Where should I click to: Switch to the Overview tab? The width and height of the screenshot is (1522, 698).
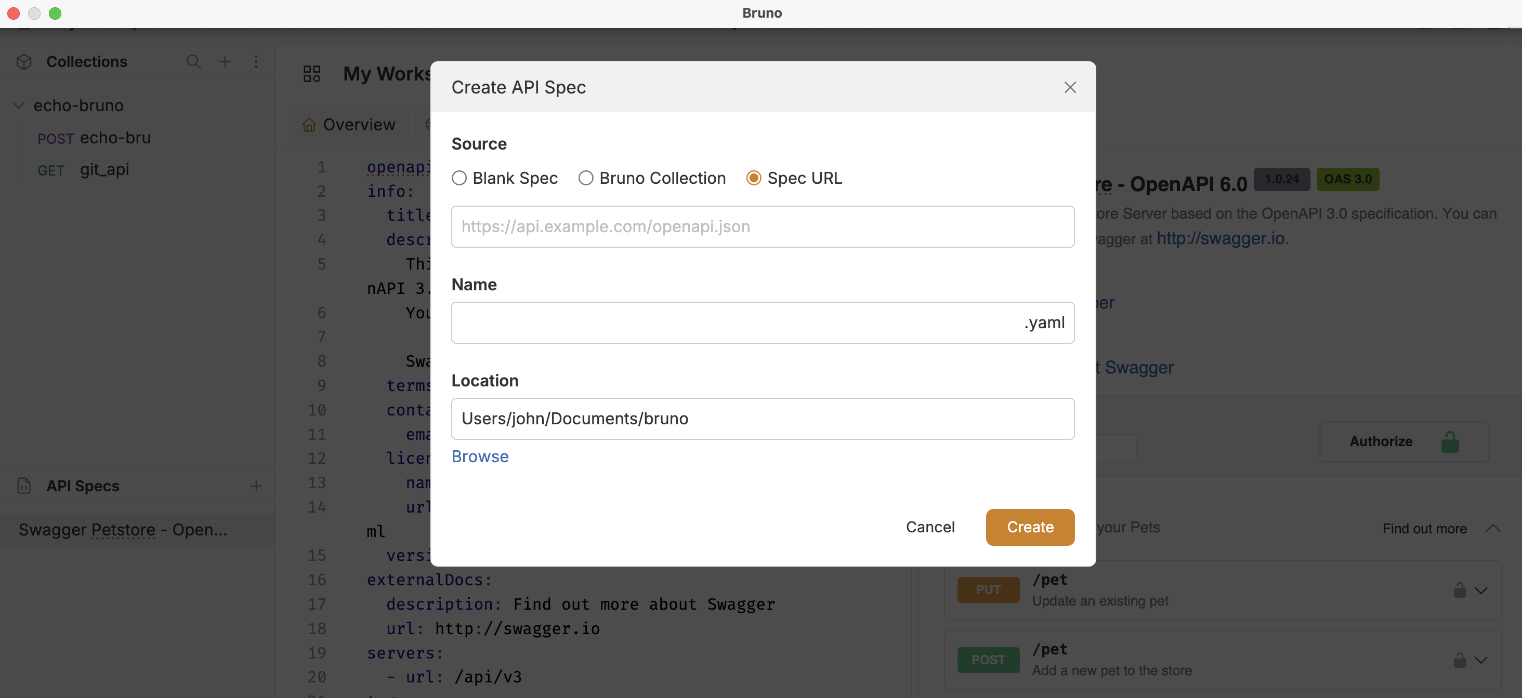tap(349, 125)
